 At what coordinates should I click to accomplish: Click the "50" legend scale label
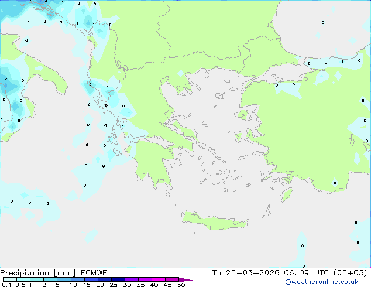(x=181, y=285)
